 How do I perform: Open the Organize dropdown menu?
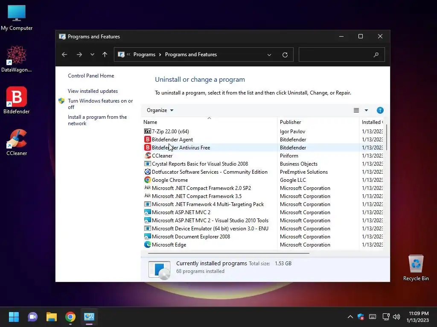coord(160,110)
